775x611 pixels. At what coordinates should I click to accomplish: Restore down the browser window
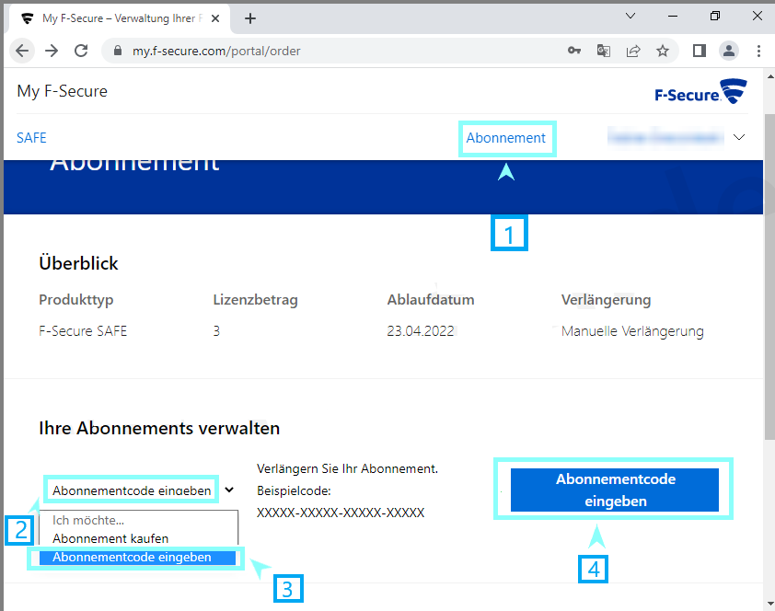714,17
